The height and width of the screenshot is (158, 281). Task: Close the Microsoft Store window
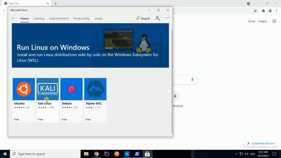pyautogui.click(x=168, y=10)
